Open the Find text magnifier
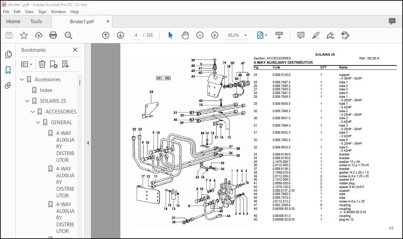This screenshot has height=239, width=403. [68, 35]
